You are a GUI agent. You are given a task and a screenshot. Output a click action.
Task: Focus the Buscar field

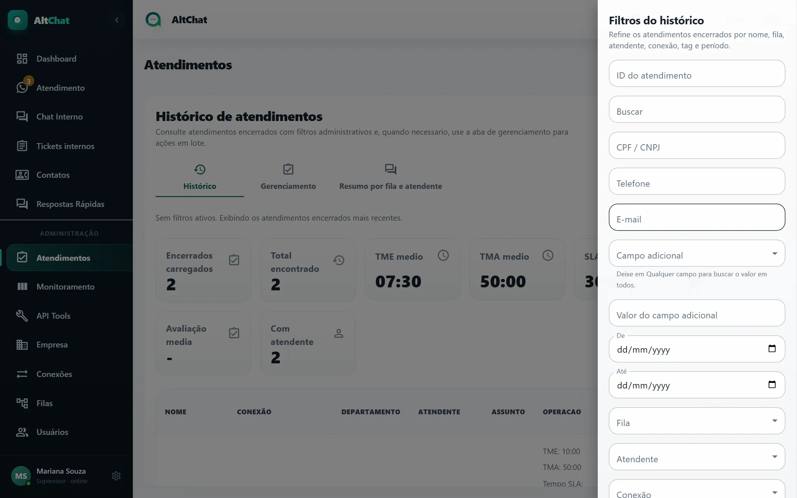click(x=697, y=109)
